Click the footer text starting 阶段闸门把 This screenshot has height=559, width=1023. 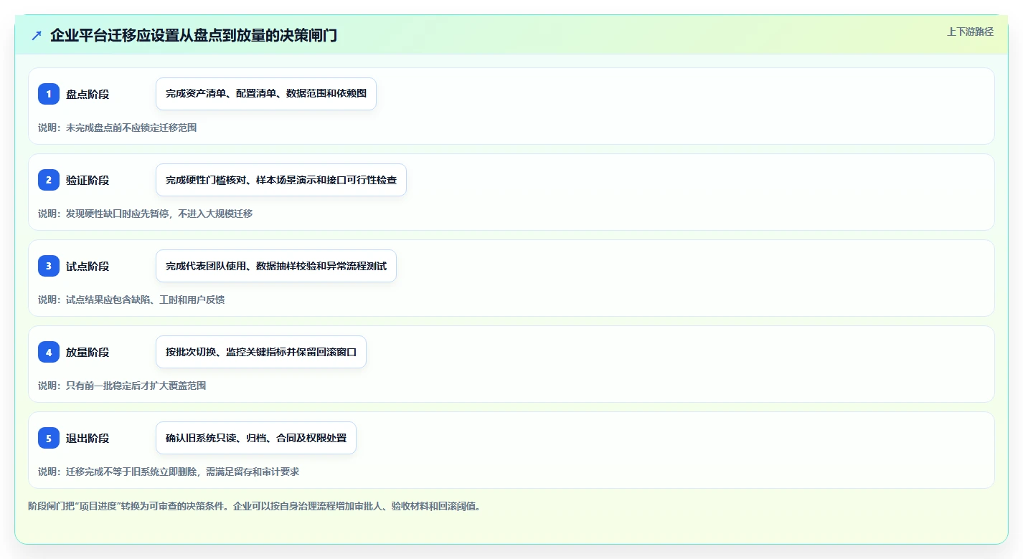[254, 506]
